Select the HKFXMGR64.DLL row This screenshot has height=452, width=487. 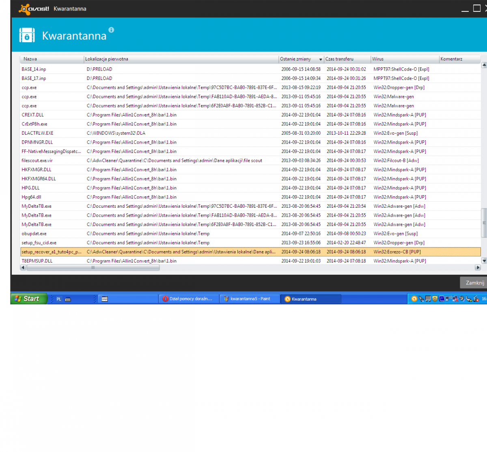click(250, 179)
